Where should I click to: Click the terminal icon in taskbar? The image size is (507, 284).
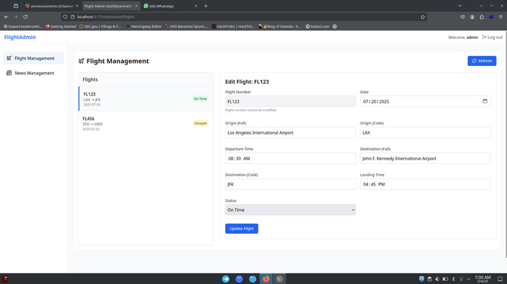[279, 279]
